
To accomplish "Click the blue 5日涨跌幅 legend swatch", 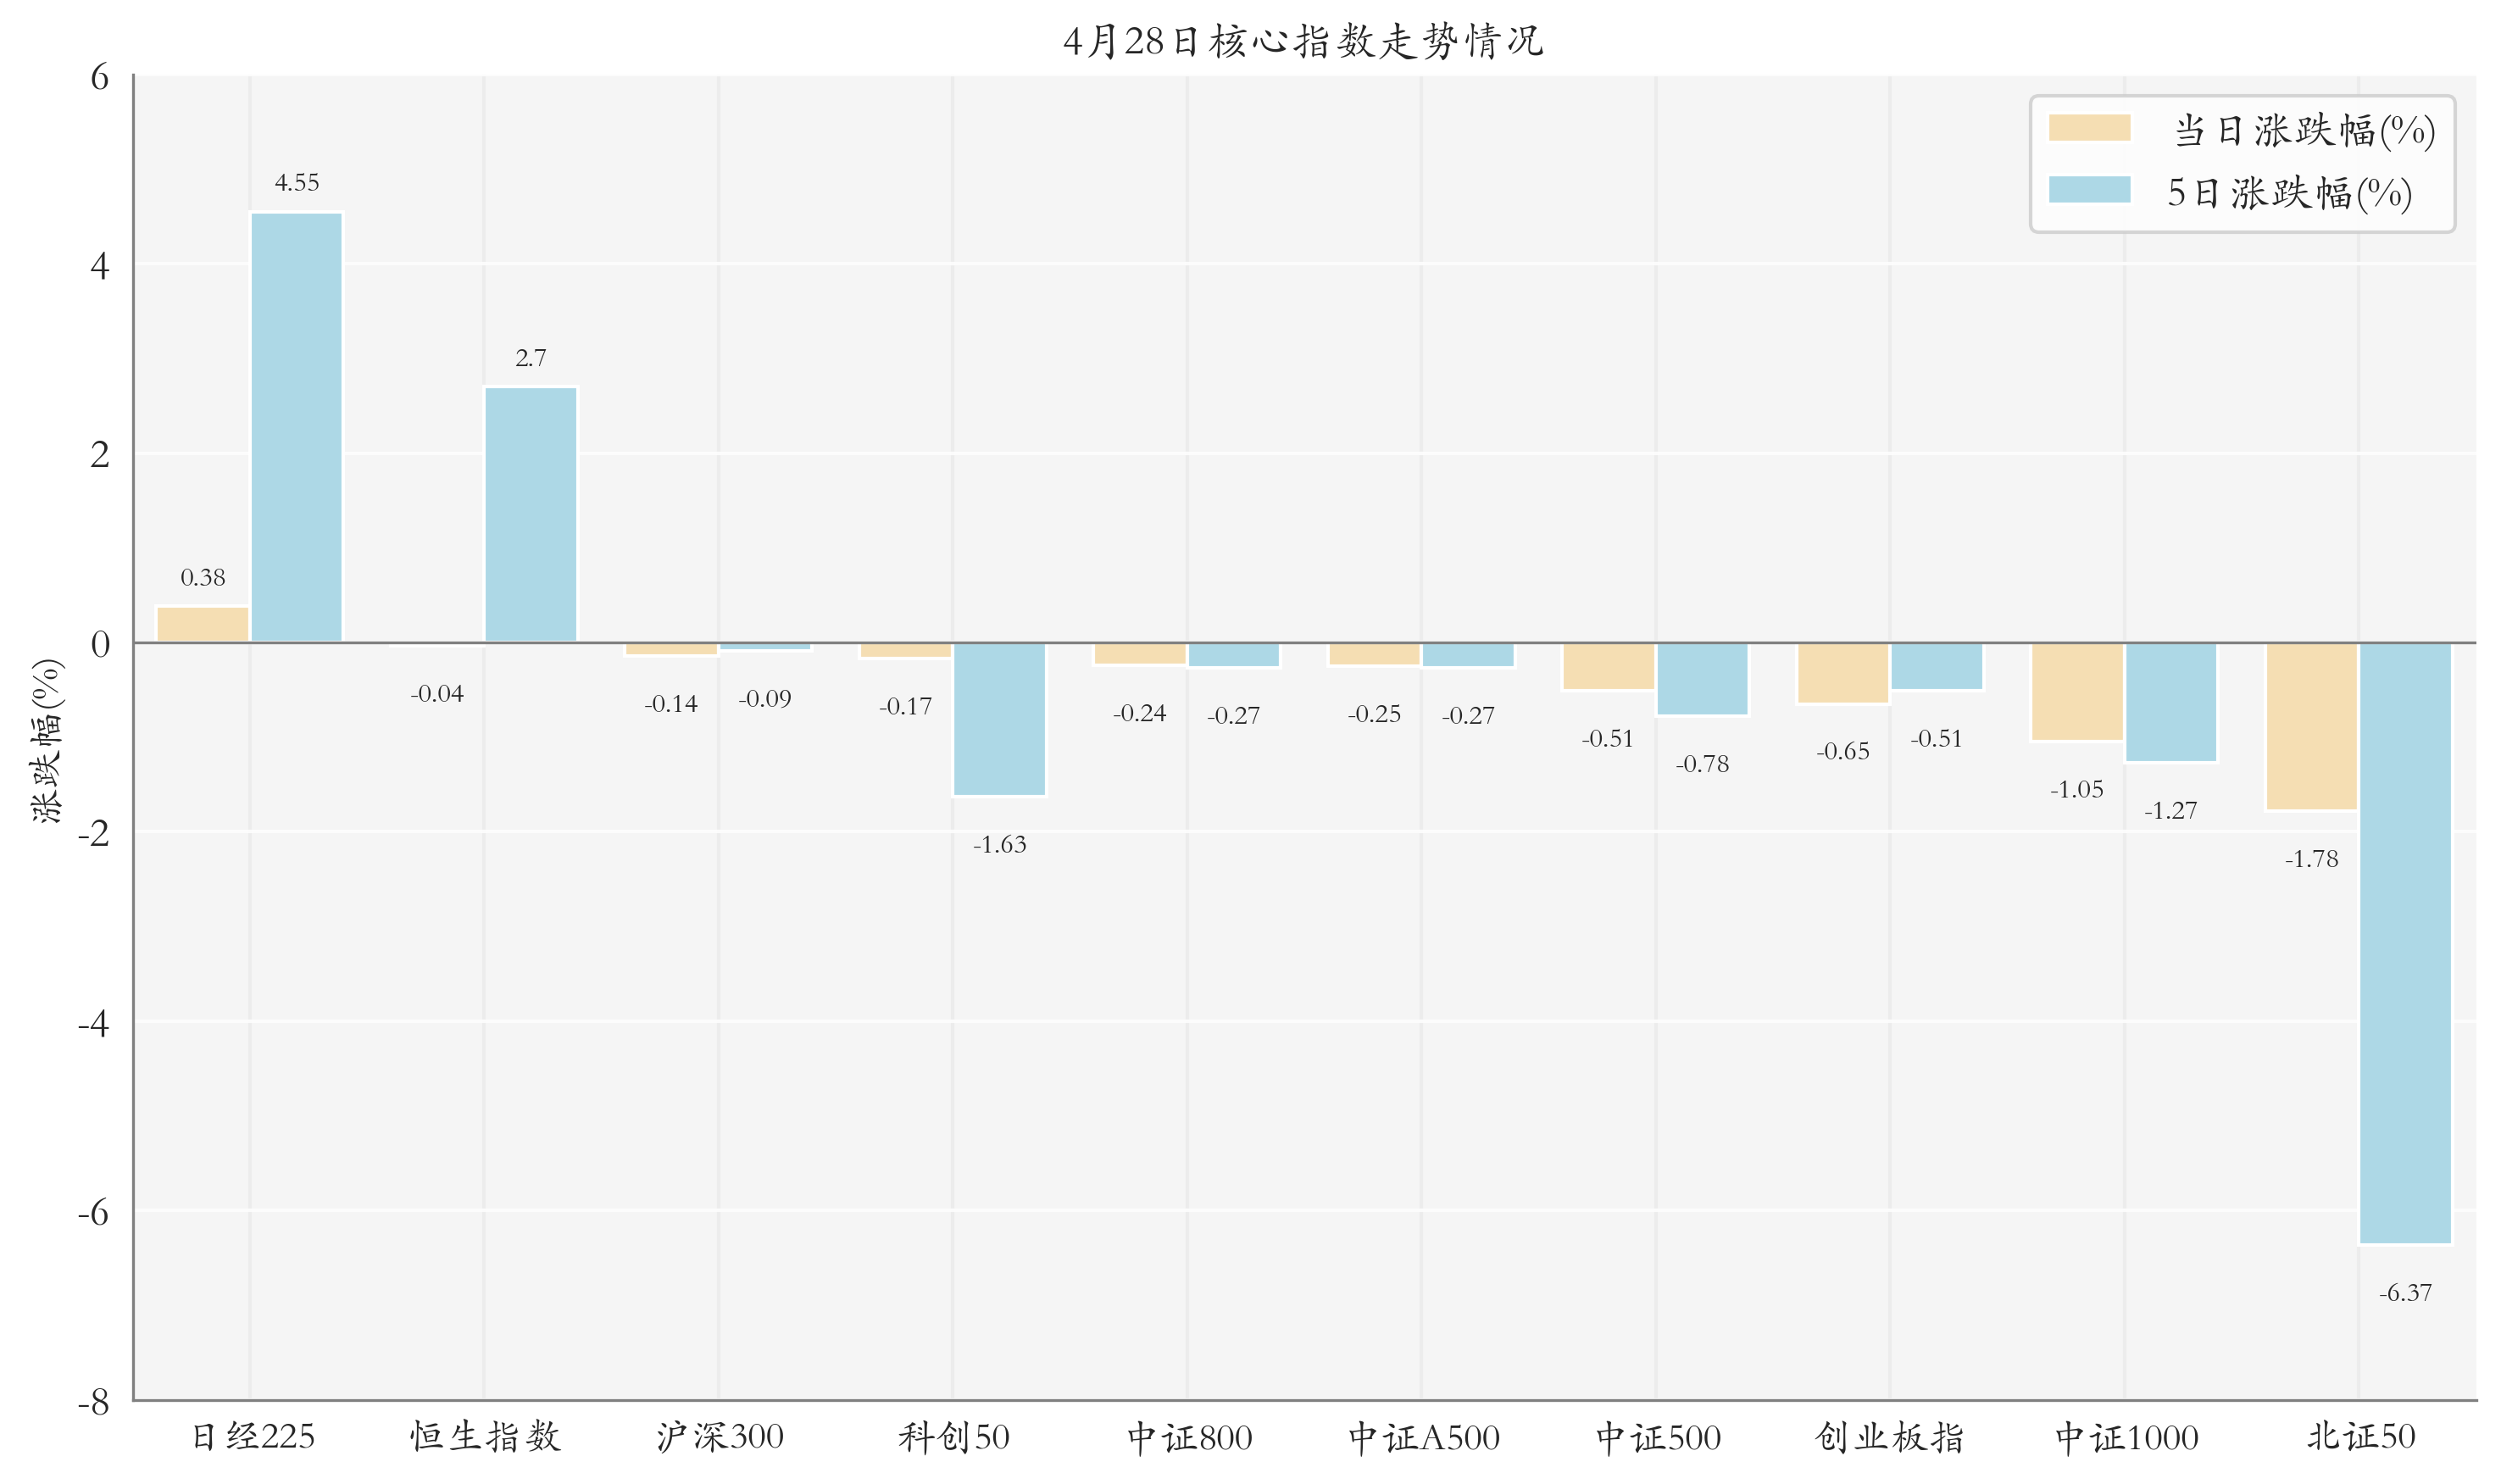I will [2088, 190].
